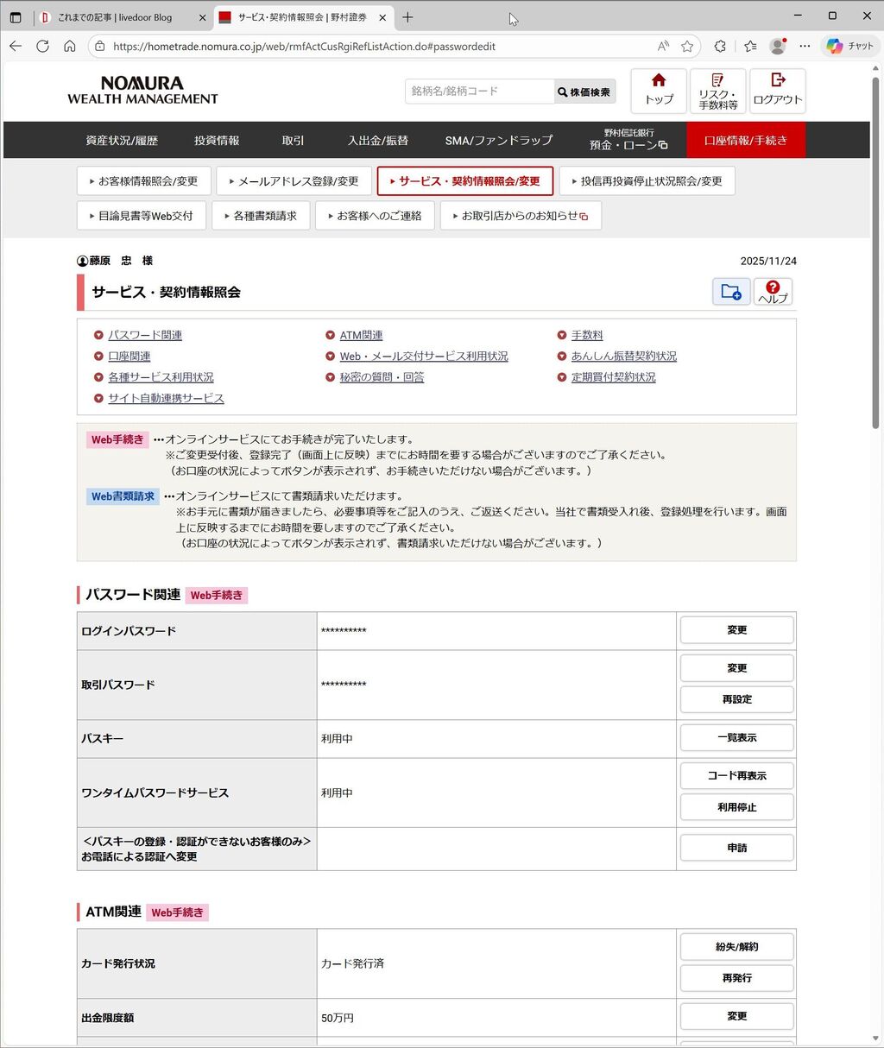Screen dimensions: 884x1048
Task: Go to お客様情報照会/変更 submenu
Action: [x=142, y=181]
